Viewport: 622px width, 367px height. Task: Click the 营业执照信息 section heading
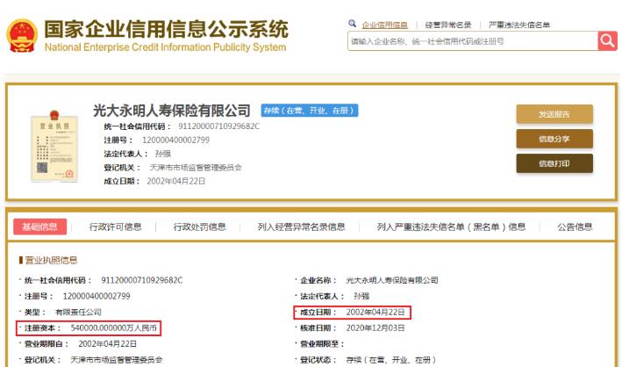coord(51,260)
